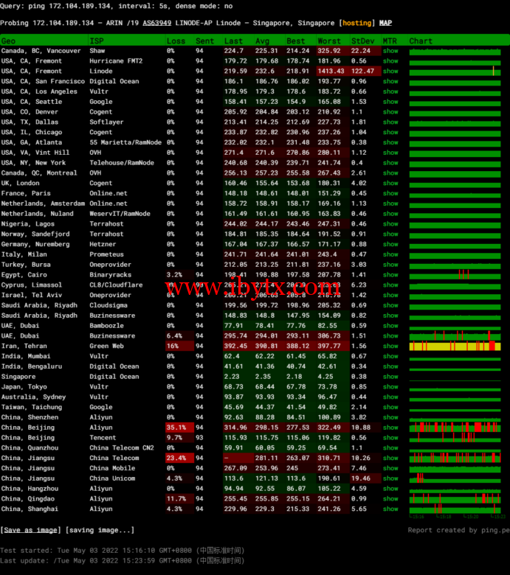Click the hosting tag label
The width and height of the screenshot is (510, 575).
point(357,23)
